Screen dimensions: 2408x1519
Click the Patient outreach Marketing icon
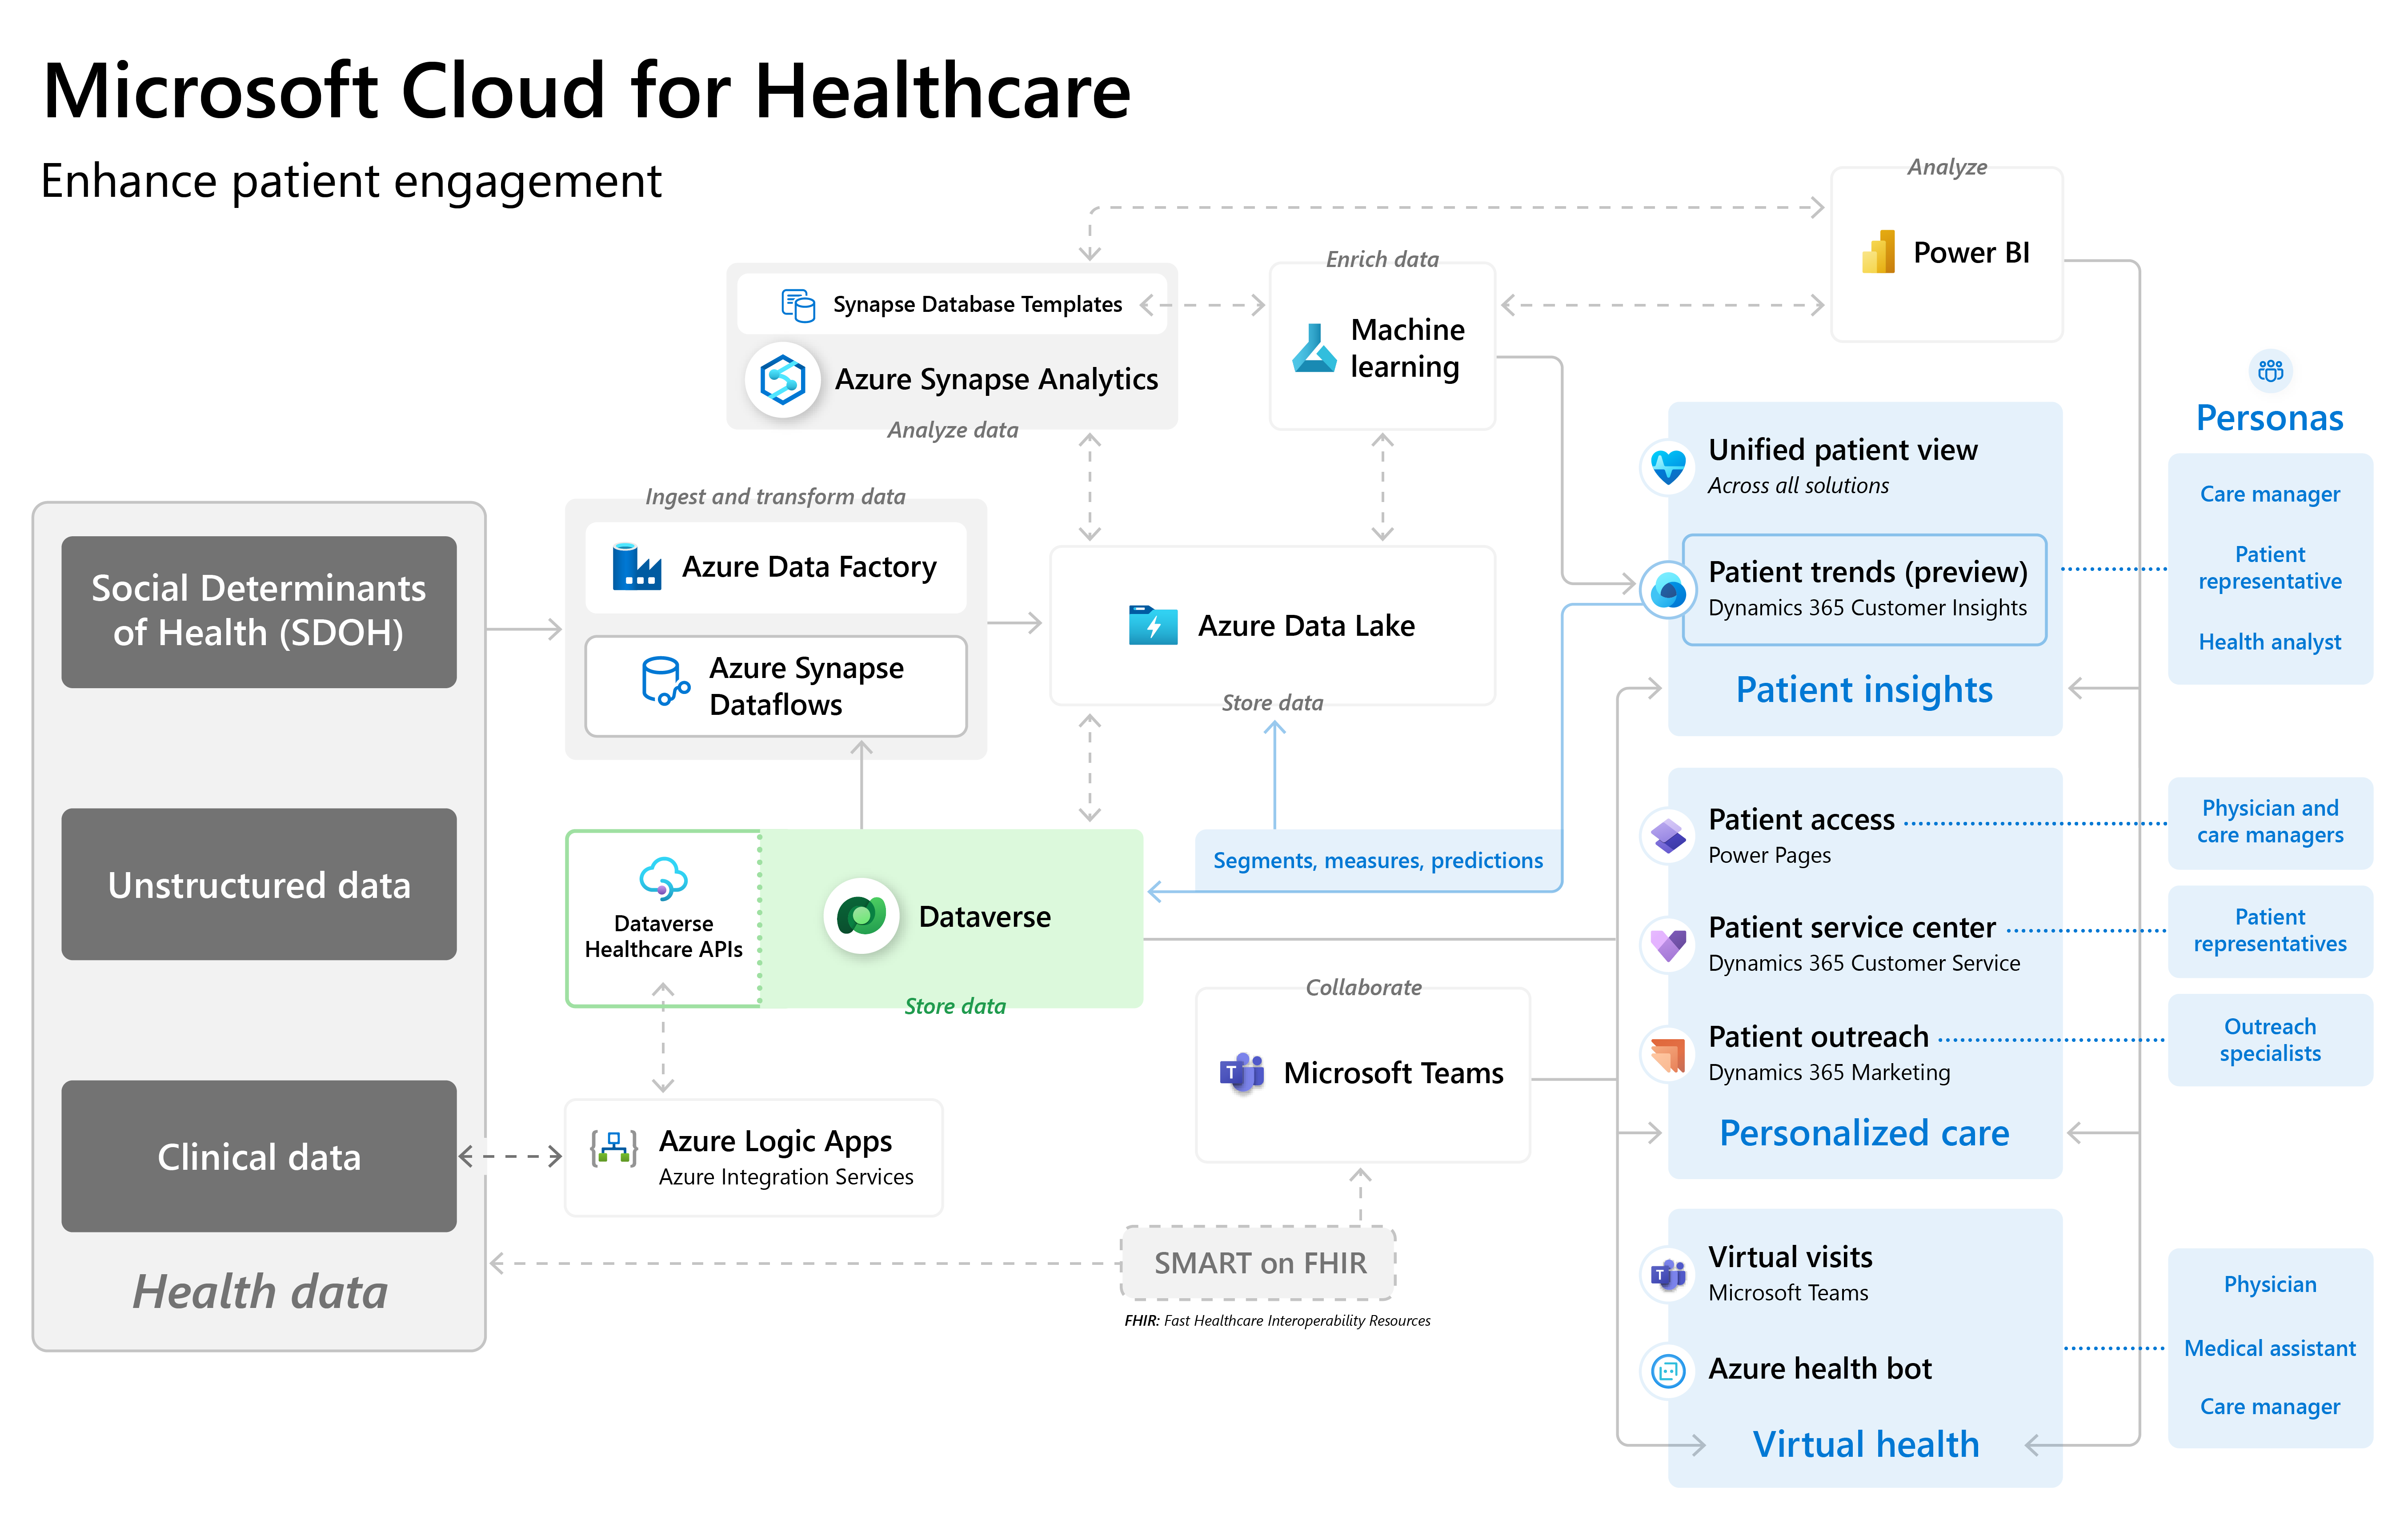pyautogui.click(x=1668, y=1053)
